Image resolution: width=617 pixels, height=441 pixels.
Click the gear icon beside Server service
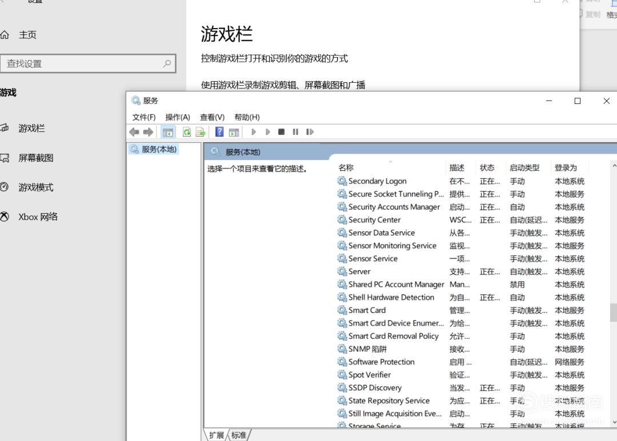(342, 271)
